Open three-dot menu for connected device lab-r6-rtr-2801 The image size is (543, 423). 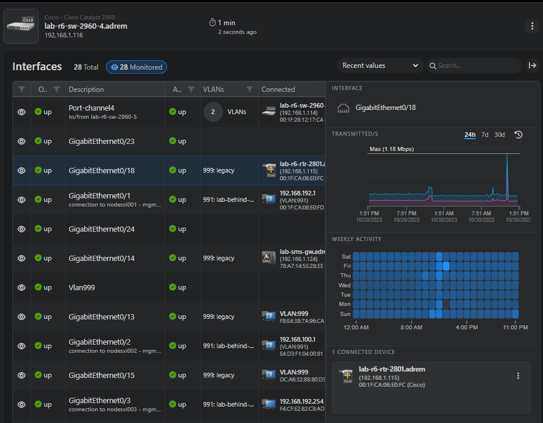coord(518,376)
